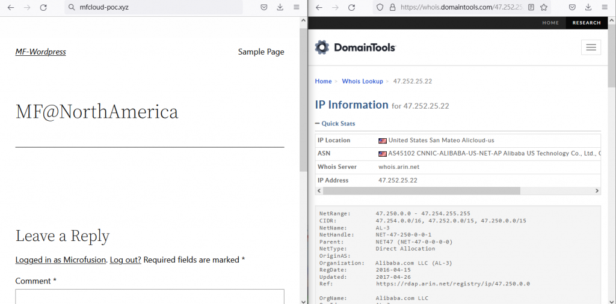
Task: Click the Home breadcrumb link
Action: coord(323,81)
